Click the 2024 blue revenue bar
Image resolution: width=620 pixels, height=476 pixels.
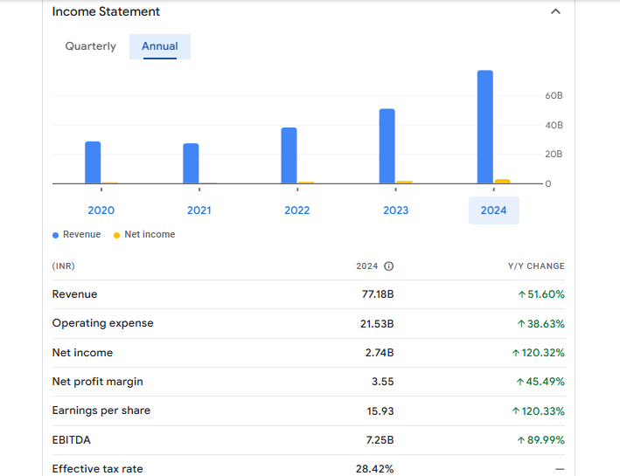point(485,127)
